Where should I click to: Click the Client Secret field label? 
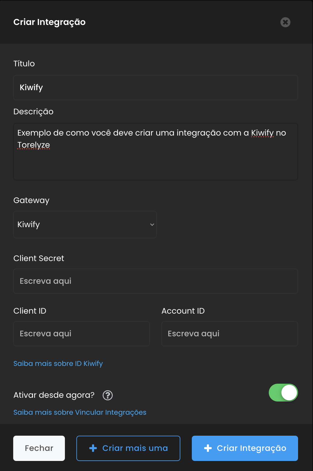click(x=39, y=258)
